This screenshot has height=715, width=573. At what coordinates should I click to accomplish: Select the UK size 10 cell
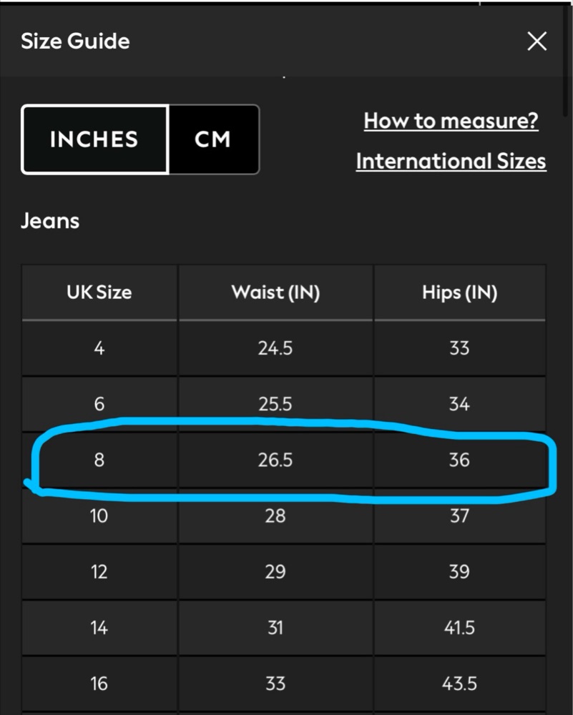[x=99, y=516]
